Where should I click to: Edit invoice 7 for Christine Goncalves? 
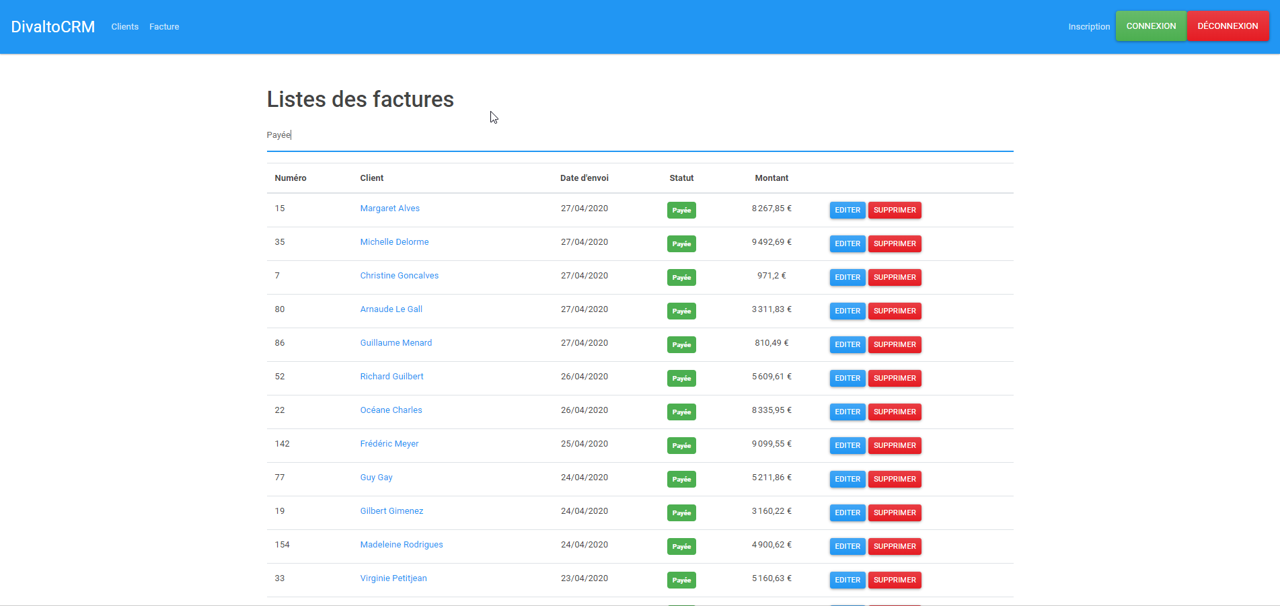(848, 277)
